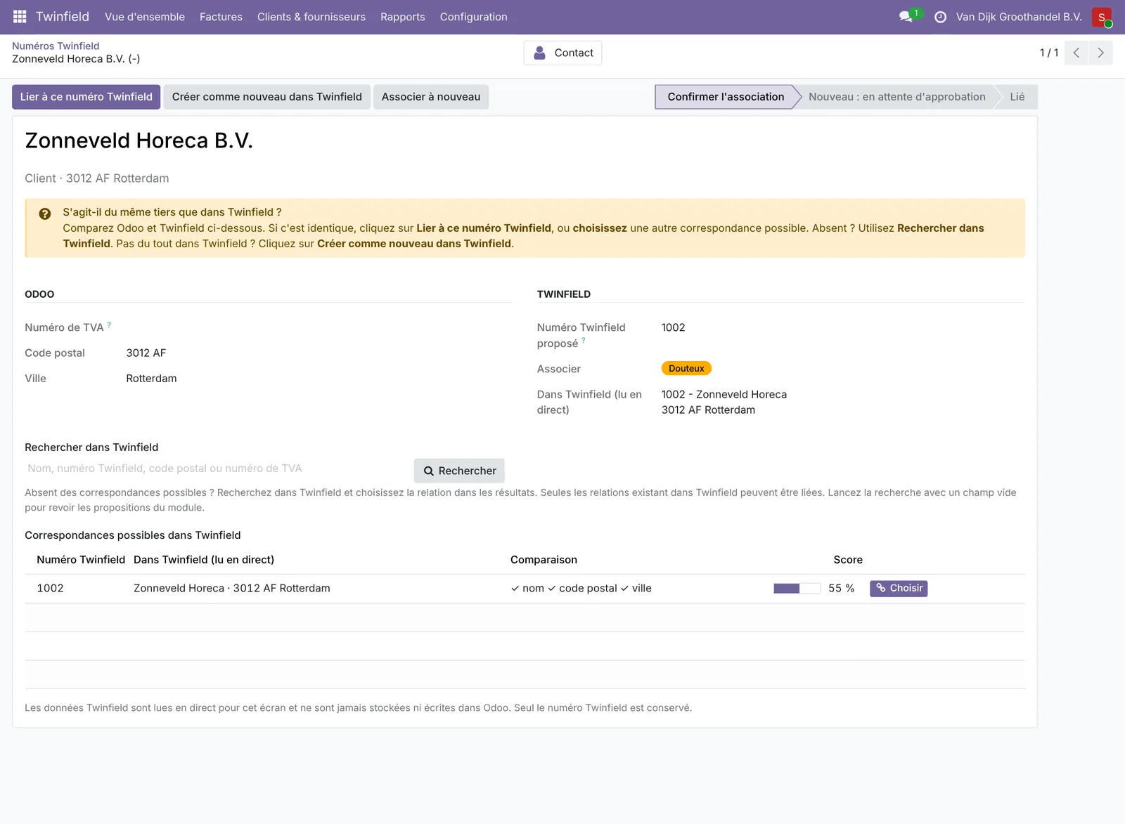Click '1002 - Zonneveld Horeca' live value

pyautogui.click(x=724, y=395)
